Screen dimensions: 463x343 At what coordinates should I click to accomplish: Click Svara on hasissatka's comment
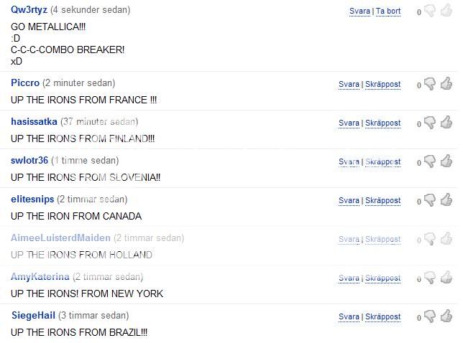[349, 123]
